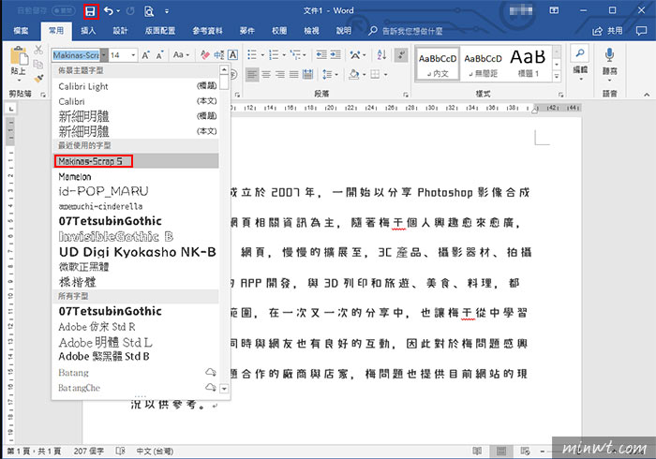
Task: Expand the styles gallery
Action: pos(557,77)
